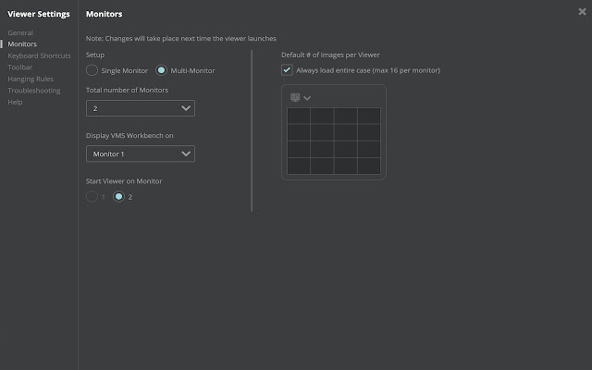The image size is (592, 370).
Task: Open the Hanging Rules section
Action: [31, 79]
